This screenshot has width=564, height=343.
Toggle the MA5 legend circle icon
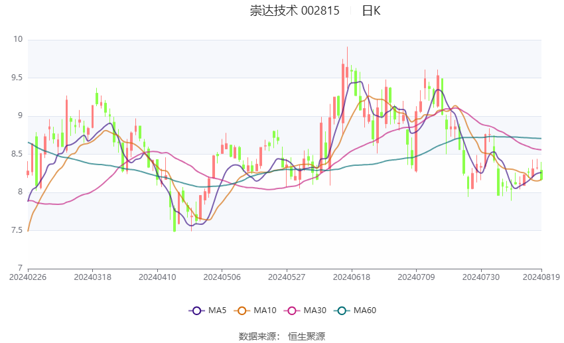click(197, 310)
